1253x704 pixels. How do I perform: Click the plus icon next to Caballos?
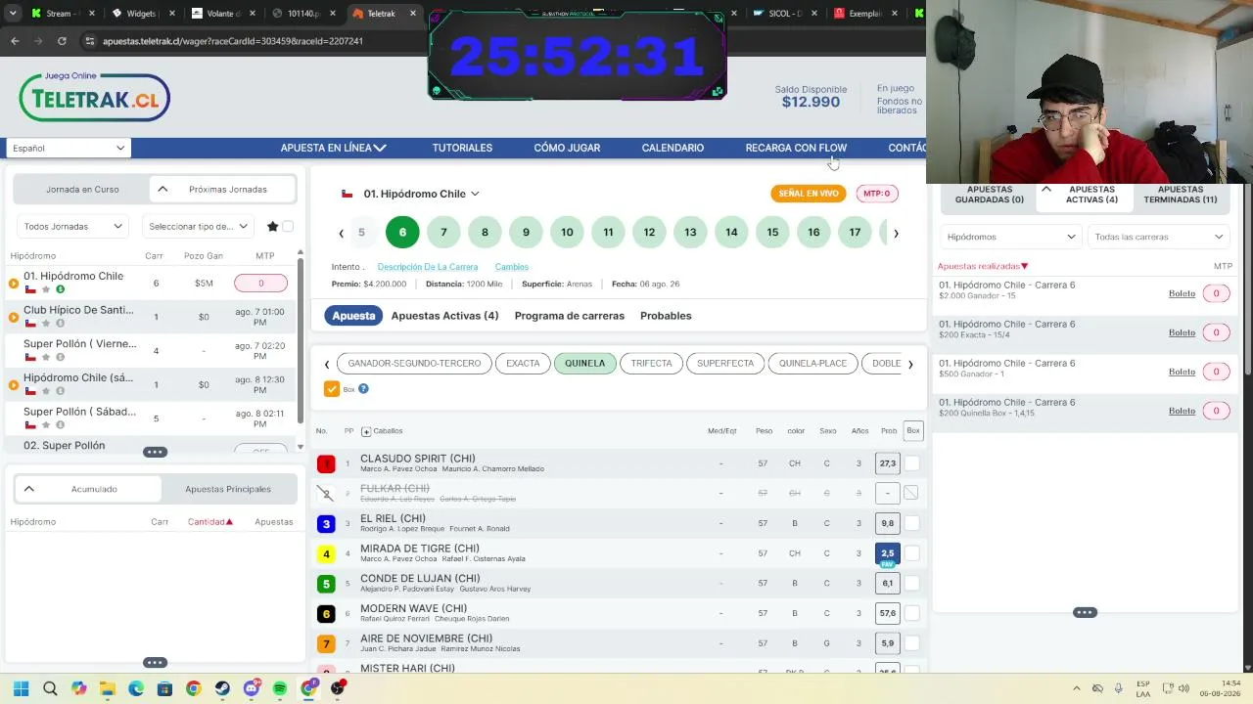click(366, 431)
